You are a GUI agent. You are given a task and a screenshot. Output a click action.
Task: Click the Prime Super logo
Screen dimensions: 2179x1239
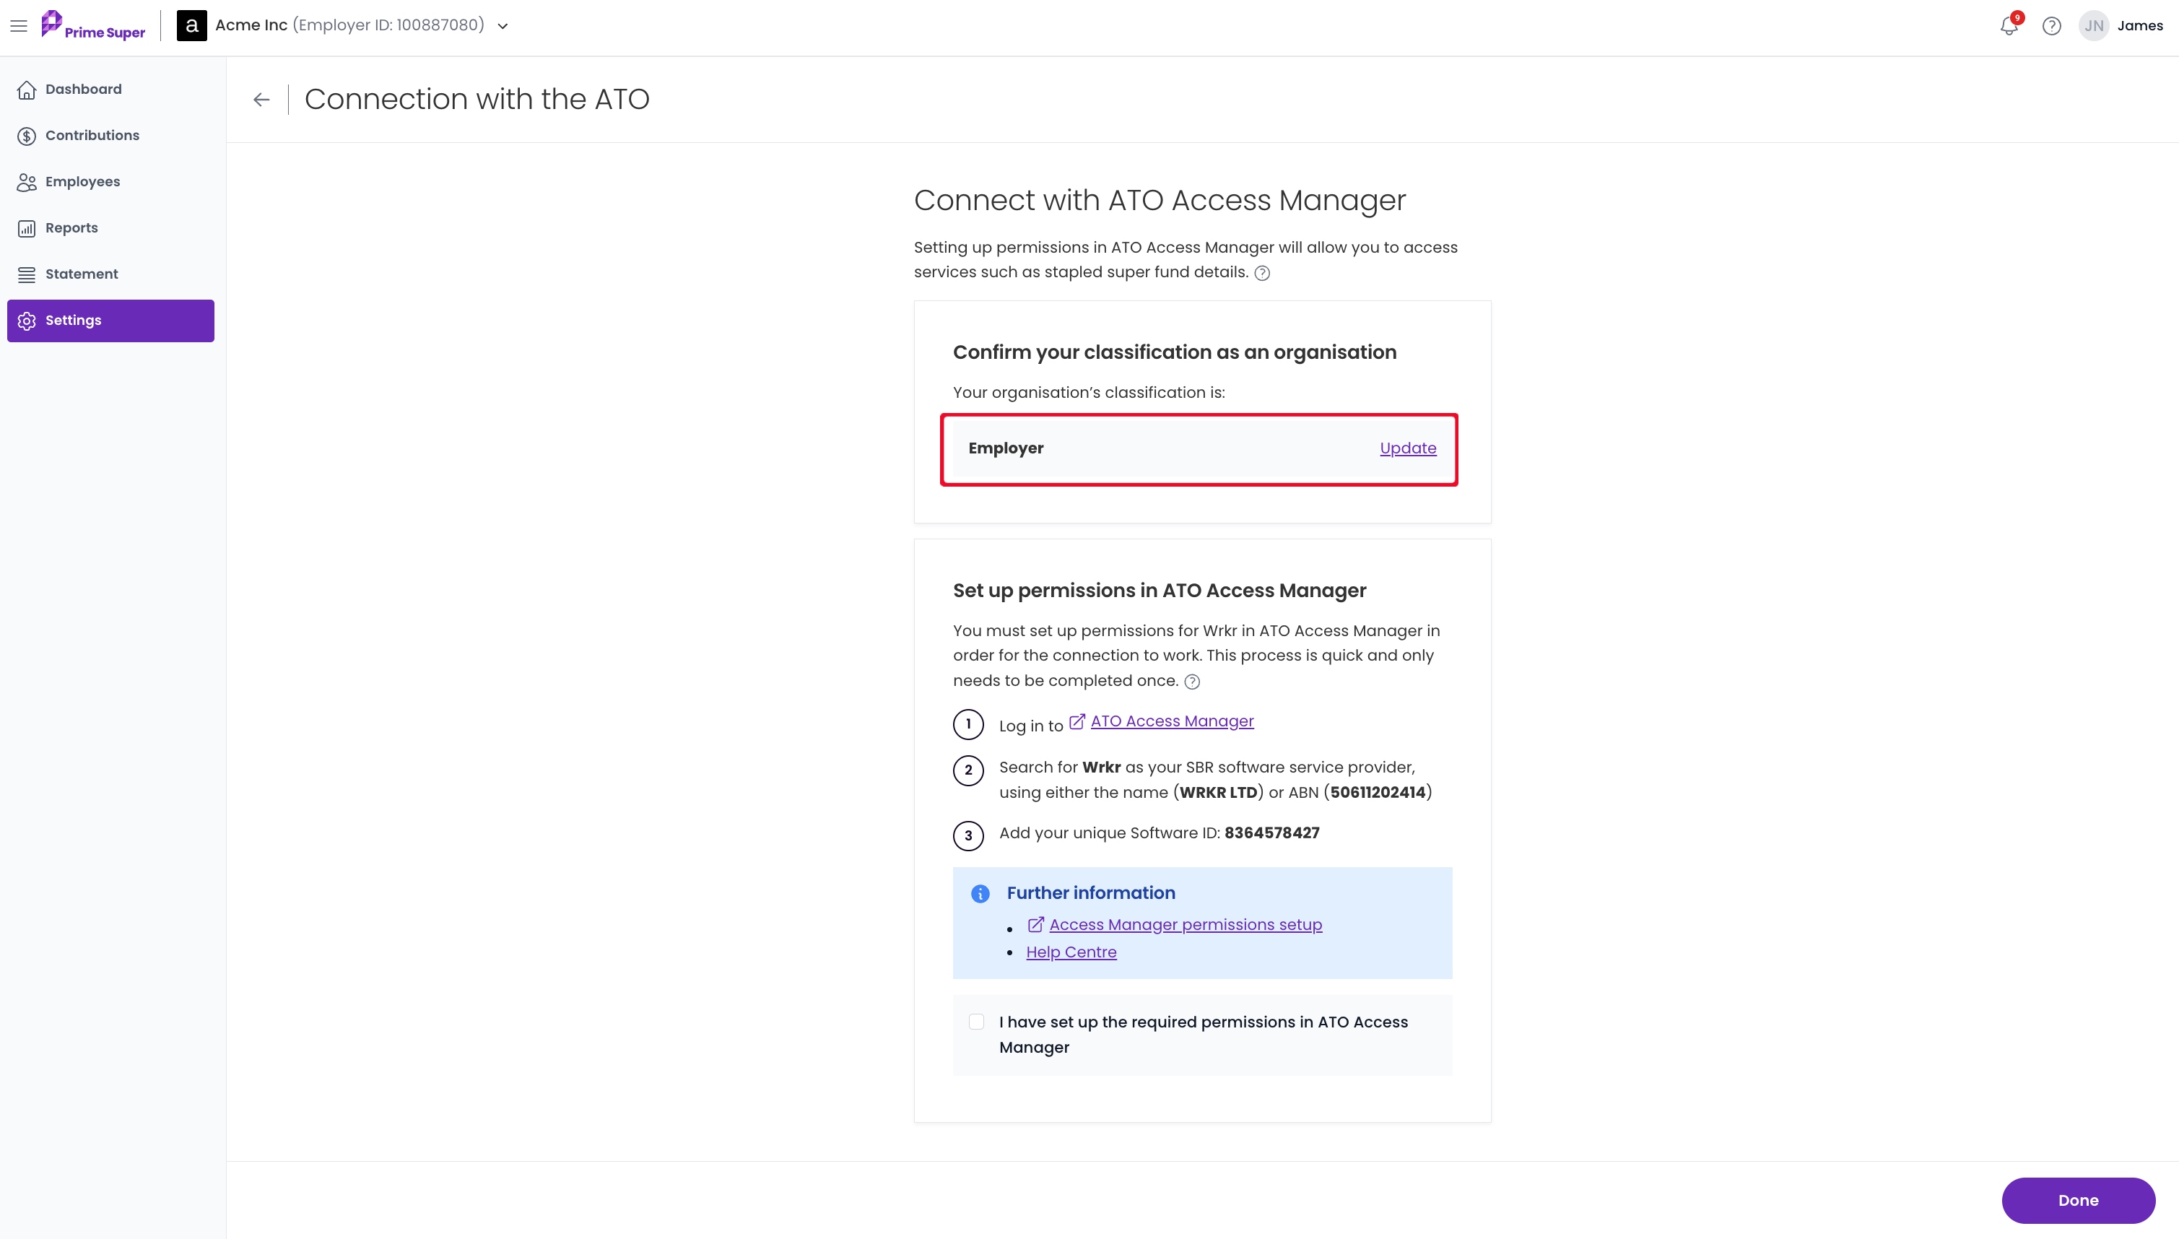click(94, 25)
